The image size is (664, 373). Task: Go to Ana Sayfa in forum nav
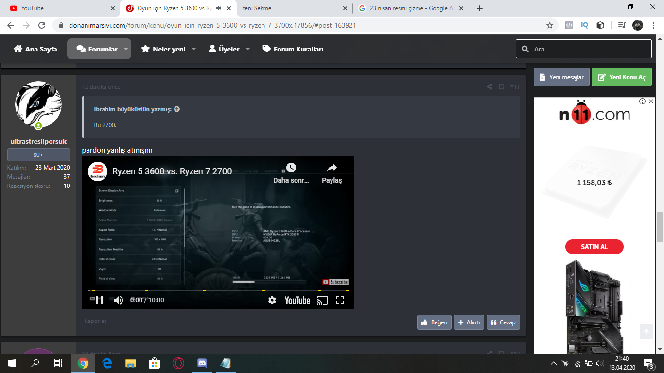tap(35, 49)
